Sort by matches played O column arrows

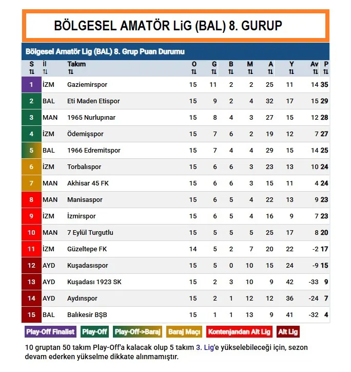click(x=193, y=72)
